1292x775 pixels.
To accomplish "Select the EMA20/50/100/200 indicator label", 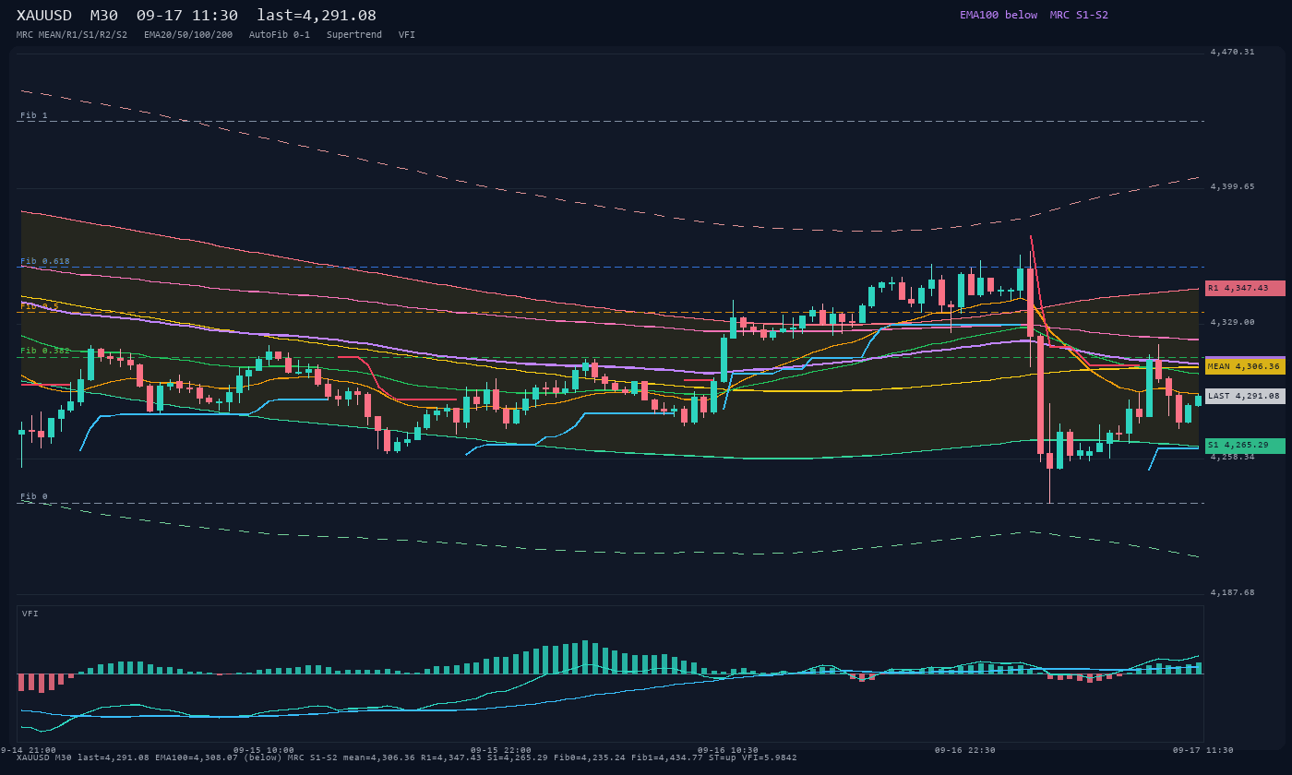I will [x=188, y=34].
